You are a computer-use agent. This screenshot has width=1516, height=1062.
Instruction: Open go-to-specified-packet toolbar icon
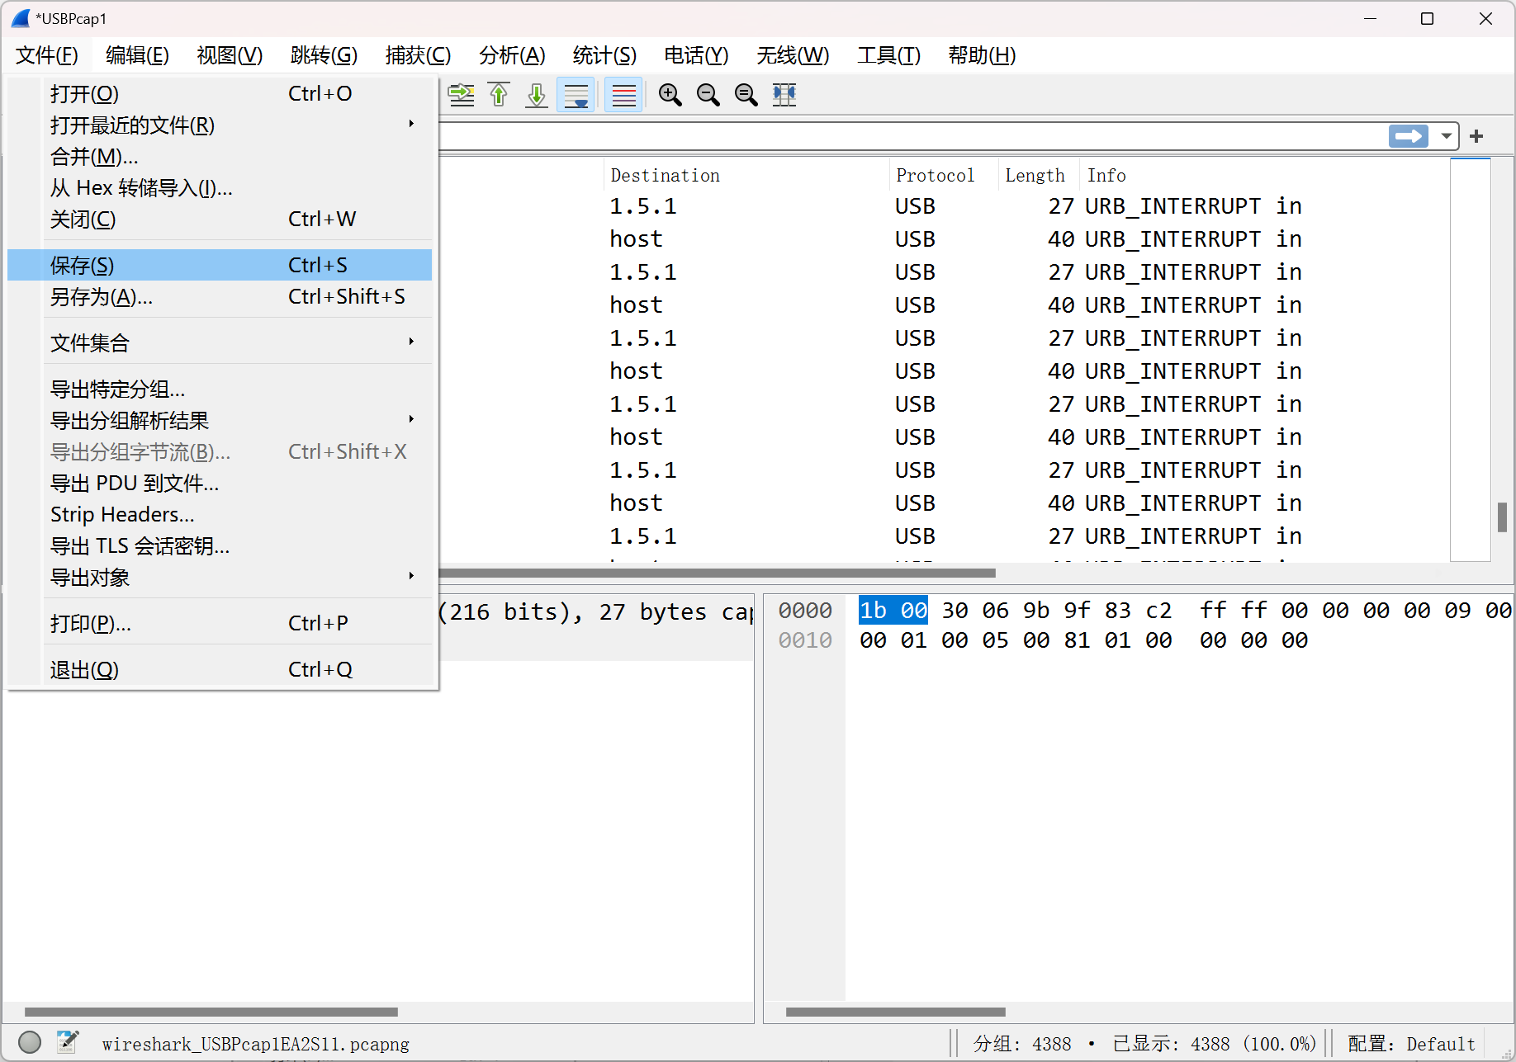pyautogui.click(x=462, y=95)
